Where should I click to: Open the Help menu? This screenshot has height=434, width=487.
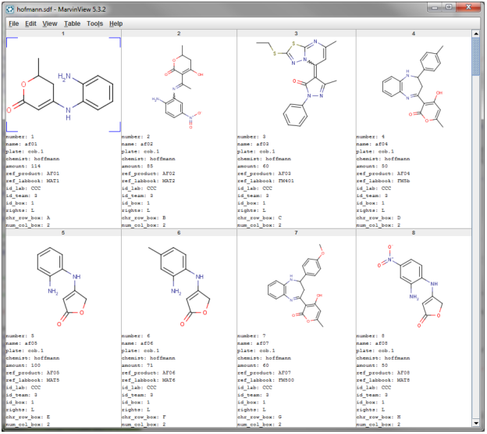(x=116, y=23)
